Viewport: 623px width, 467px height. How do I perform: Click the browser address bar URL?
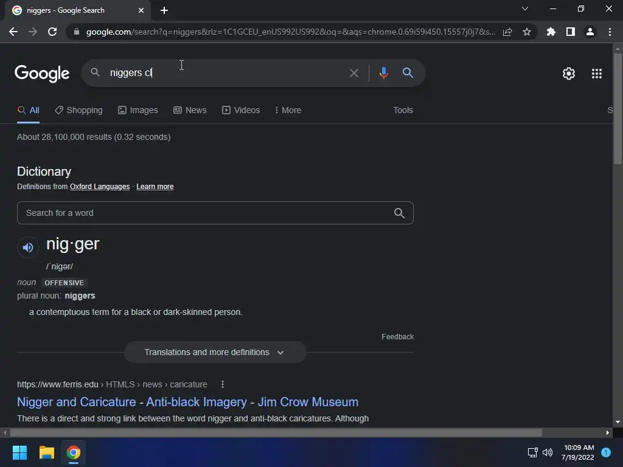(291, 32)
